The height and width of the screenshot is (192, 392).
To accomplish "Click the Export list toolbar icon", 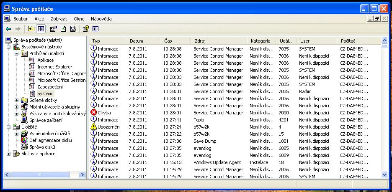I will (x=73, y=29).
